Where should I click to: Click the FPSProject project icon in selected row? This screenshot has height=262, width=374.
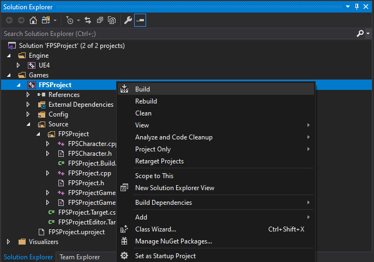pyautogui.click(x=32, y=85)
